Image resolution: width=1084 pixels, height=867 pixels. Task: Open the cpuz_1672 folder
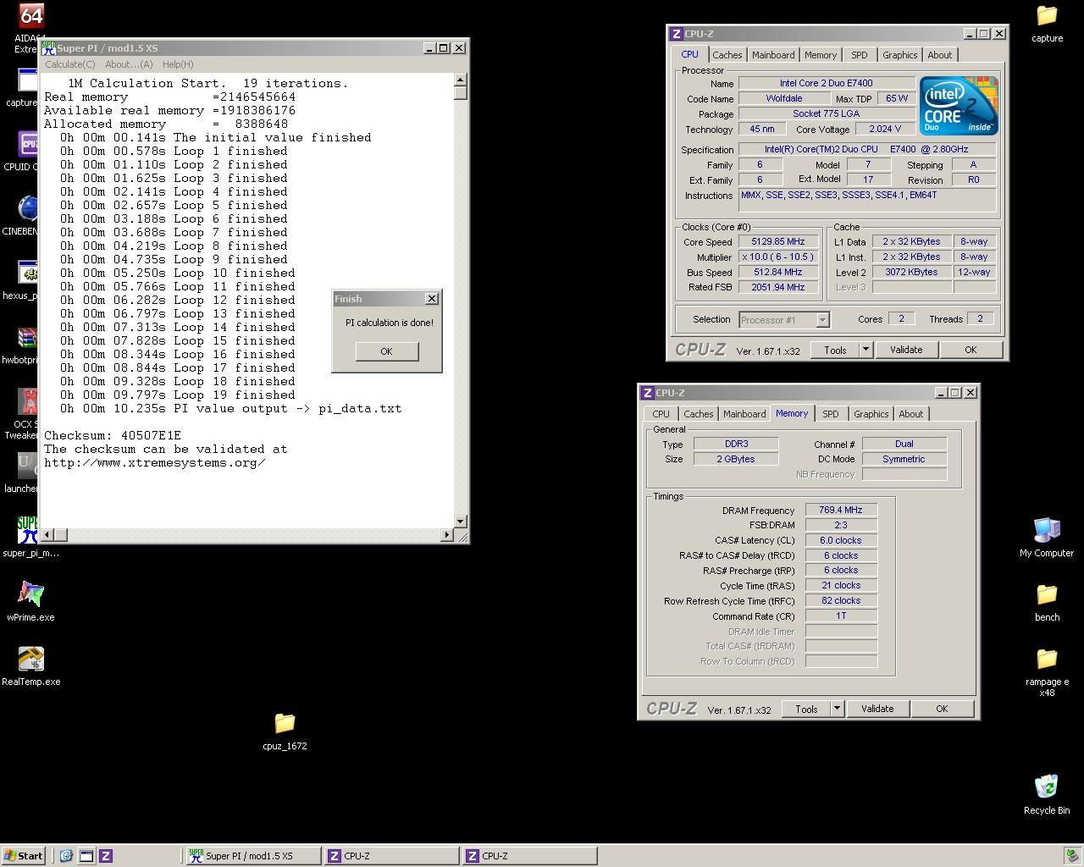285,723
